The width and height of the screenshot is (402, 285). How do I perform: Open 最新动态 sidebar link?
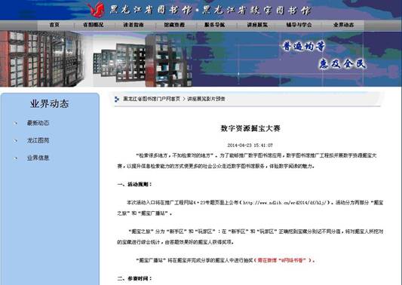point(38,124)
